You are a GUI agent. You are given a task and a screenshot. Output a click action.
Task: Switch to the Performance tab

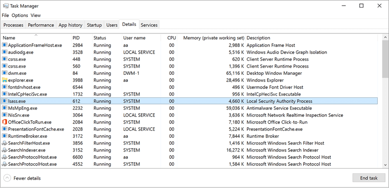point(41,25)
